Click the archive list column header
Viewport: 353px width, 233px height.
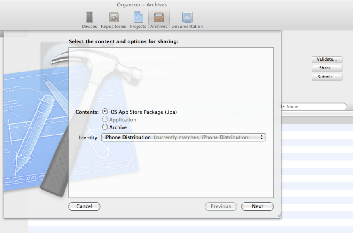pyautogui.click(x=317, y=120)
